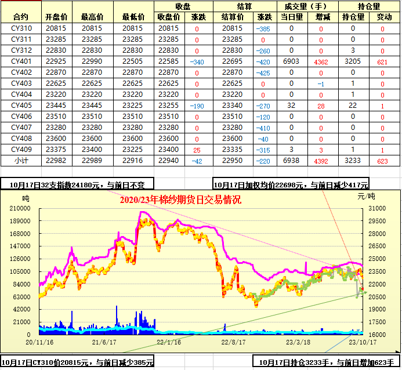Select the 元/吨 right axis unit label
402x370 pixels.
365,197
